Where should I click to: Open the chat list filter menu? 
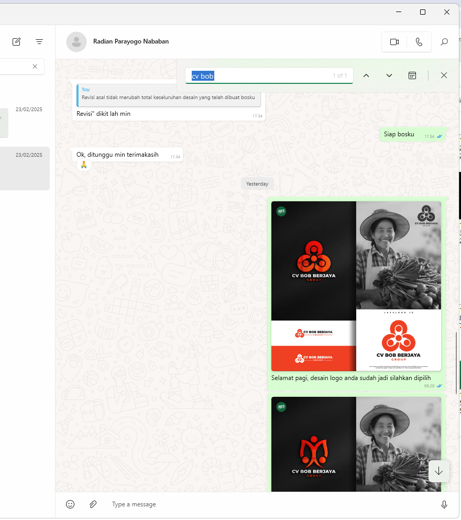click(x=39, y=42)
